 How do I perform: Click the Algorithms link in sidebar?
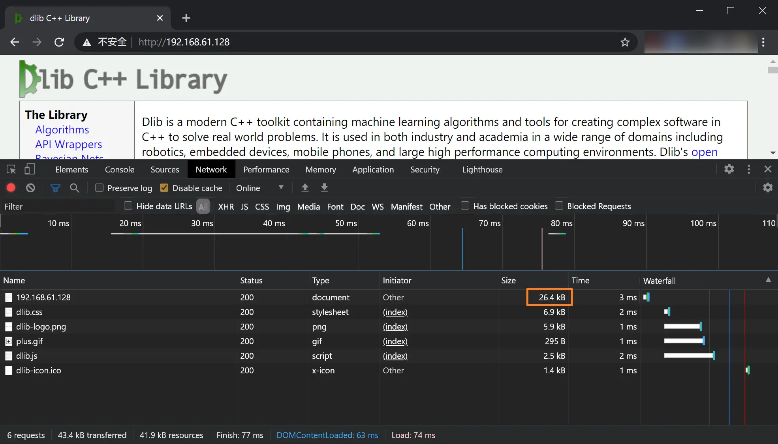click(62, 130)
